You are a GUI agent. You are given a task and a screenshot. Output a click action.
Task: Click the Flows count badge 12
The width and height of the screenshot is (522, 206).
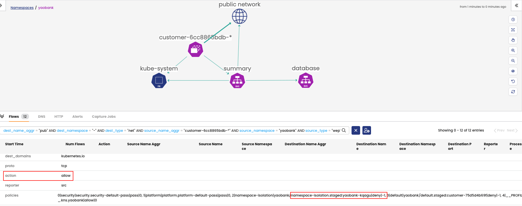pyautogui.click(x=25, y=117)
